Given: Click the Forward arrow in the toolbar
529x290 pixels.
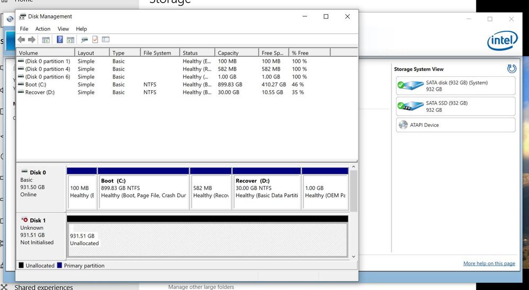Looking at the screenshot, I should (x=31, y=40).
